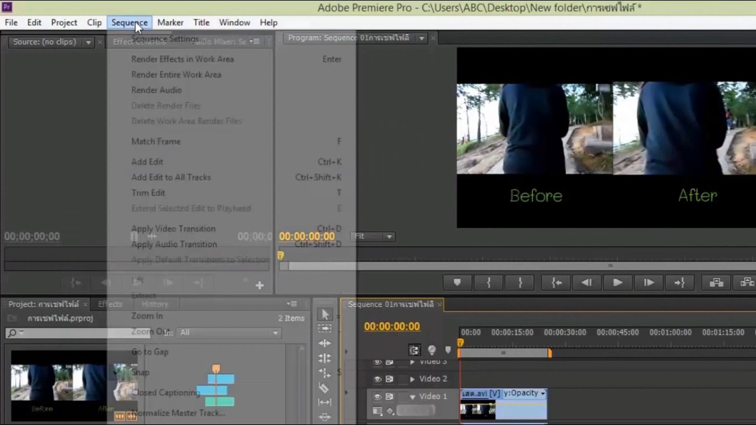Open the Edit menu
The height and width of the screenshot is (425, 756).
click(34, 22)
